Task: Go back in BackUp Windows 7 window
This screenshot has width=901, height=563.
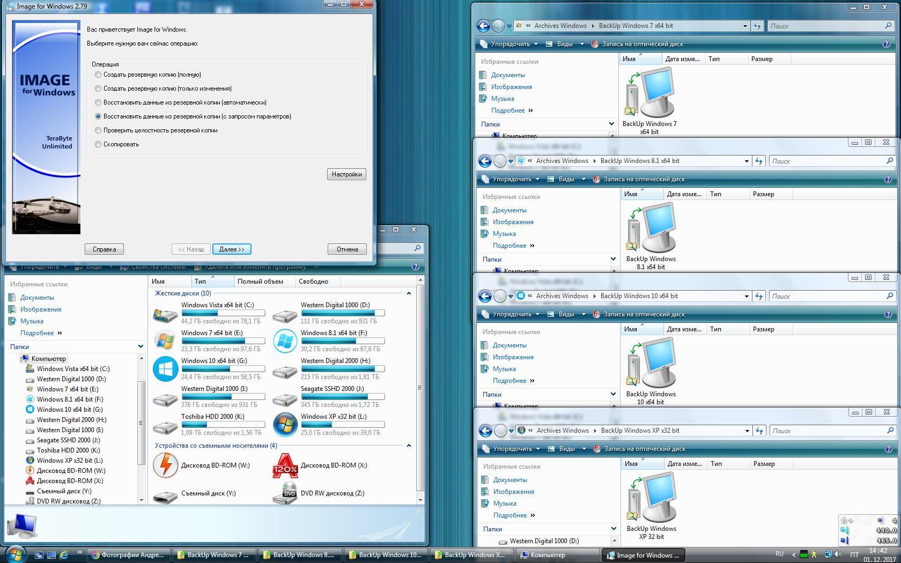Action: click(x=483, y=26)
